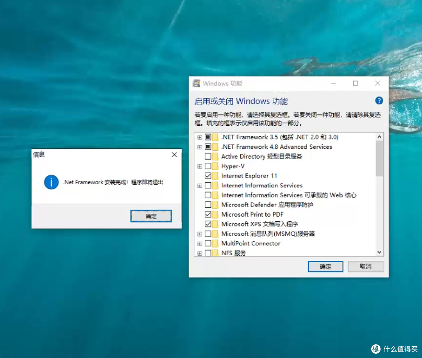Image resolution: width=422 pixels, height=358 pixels.
Task: Click folder icon beside MultiPoint Connector
Action: click(x=215, y=244)
